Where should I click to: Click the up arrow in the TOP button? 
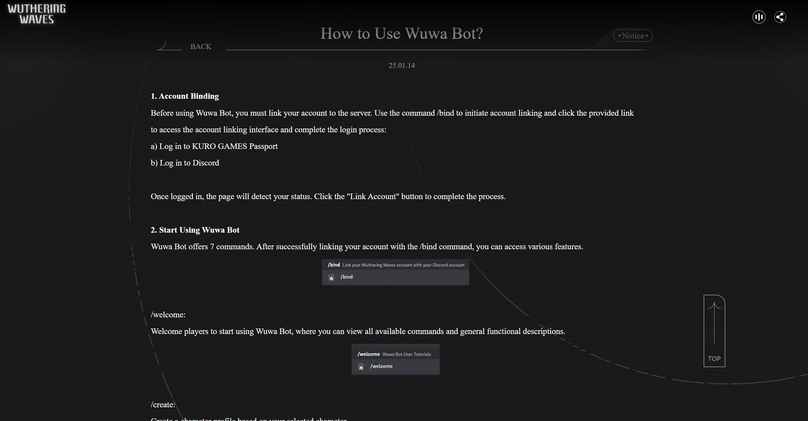point(714,323)
